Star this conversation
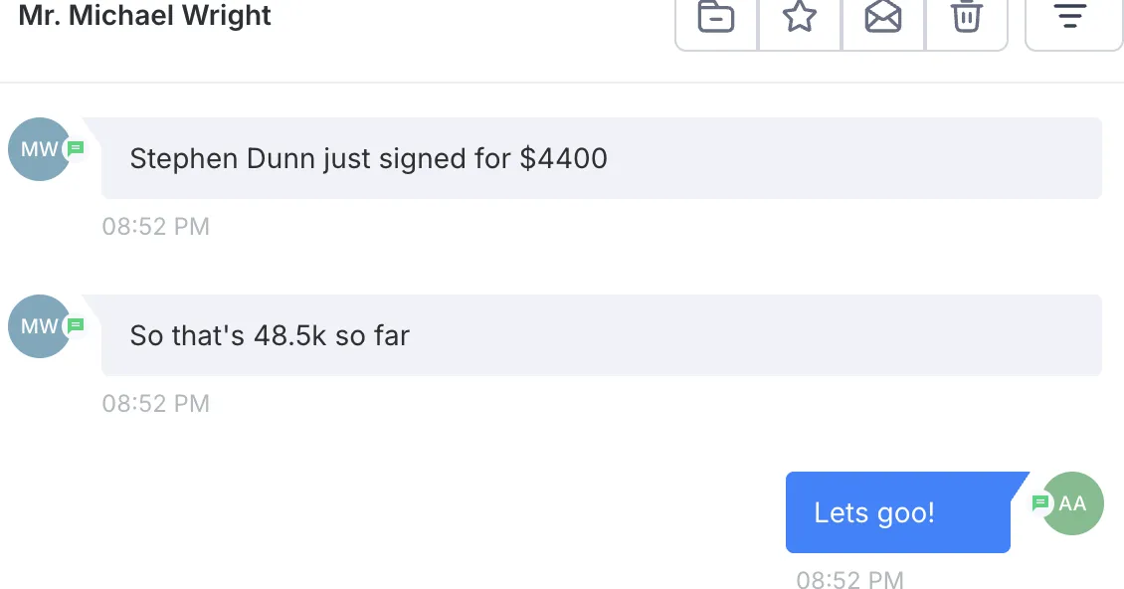This screenshot has height=589, width=1124. tap(800, 17)
